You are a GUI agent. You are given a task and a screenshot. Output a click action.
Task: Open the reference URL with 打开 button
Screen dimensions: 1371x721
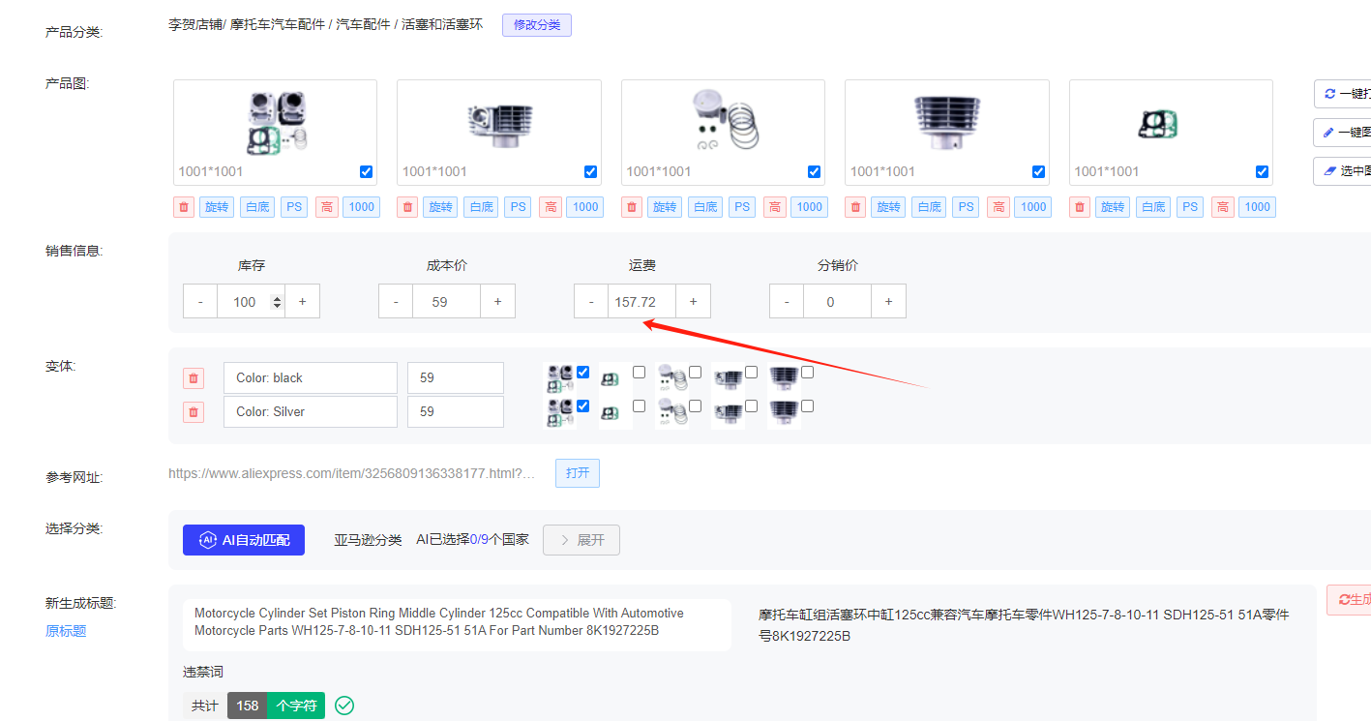click(x=578, y=473)
